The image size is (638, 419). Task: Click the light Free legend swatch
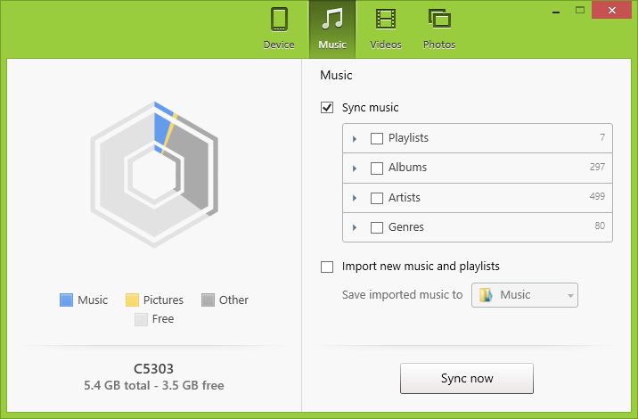(141, 319)
